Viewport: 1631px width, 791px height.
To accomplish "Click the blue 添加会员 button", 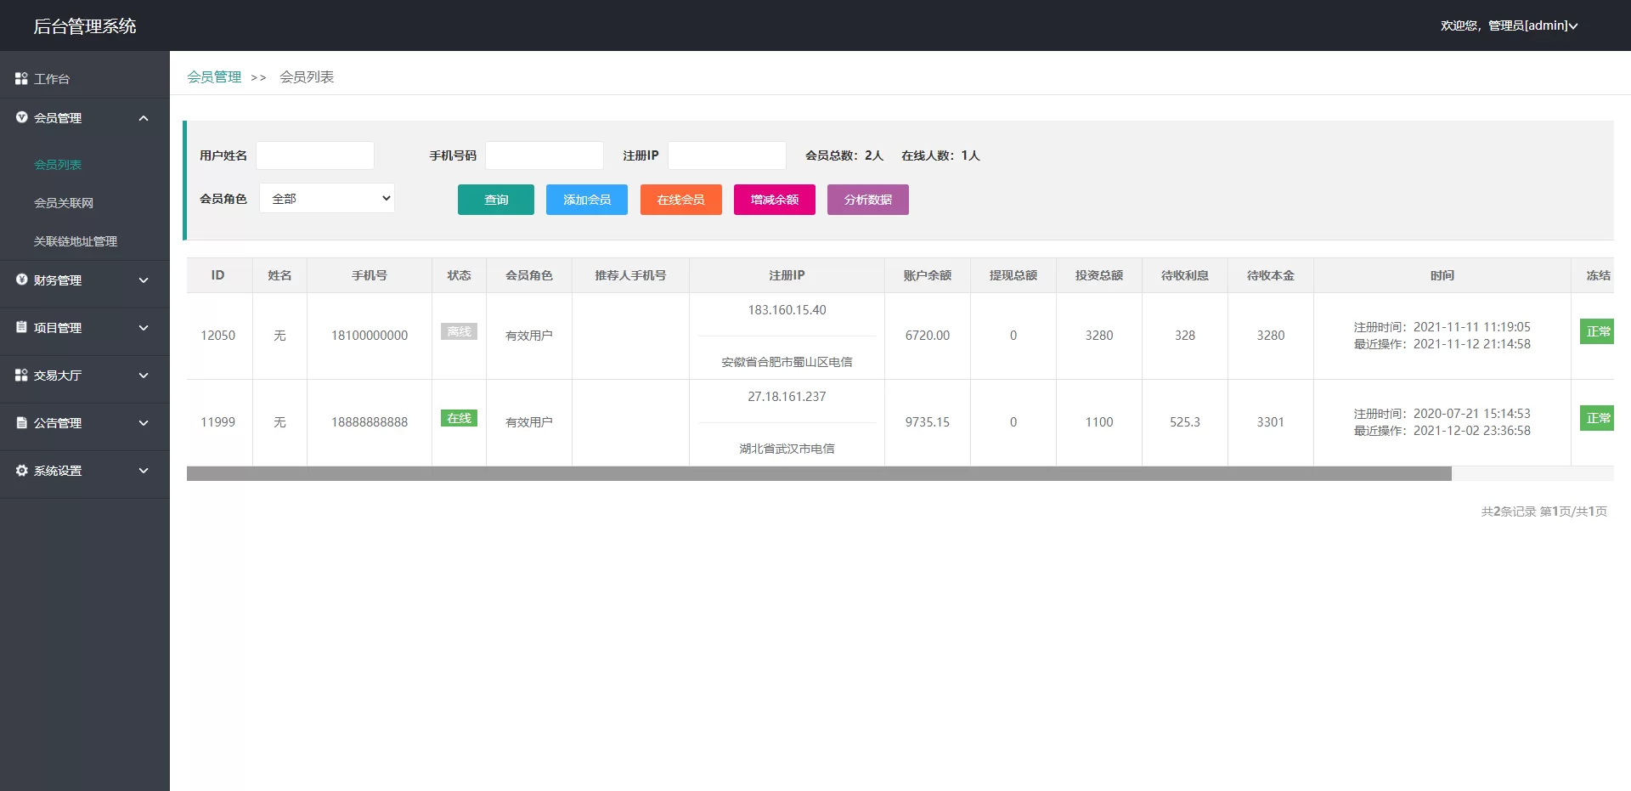I will tap(586, 200).
